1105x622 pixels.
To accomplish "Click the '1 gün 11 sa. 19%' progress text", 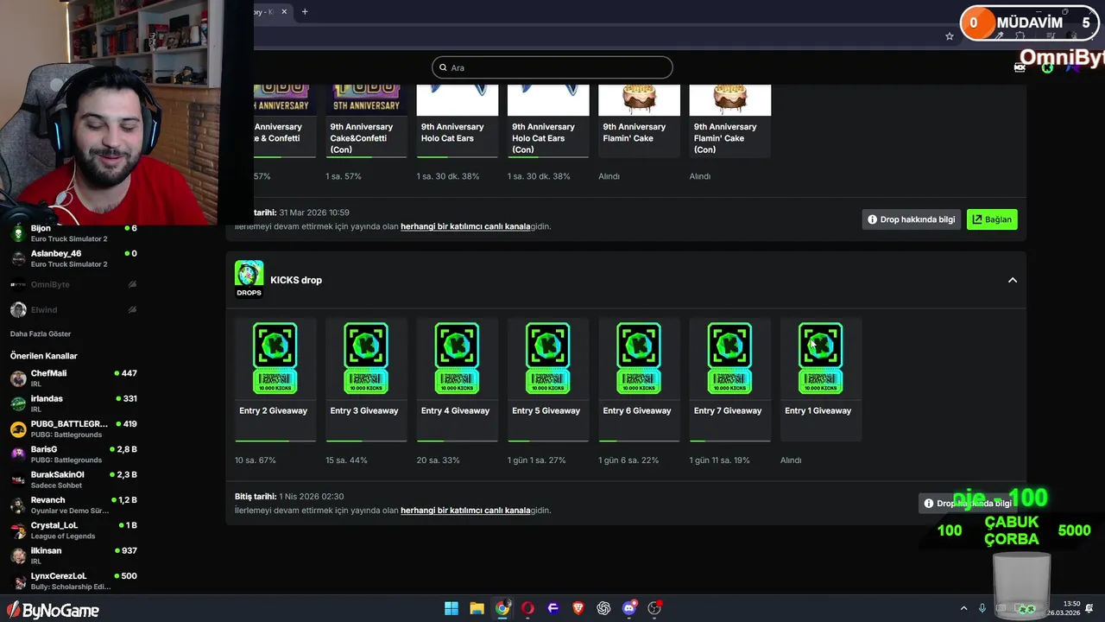I will 720,460.
